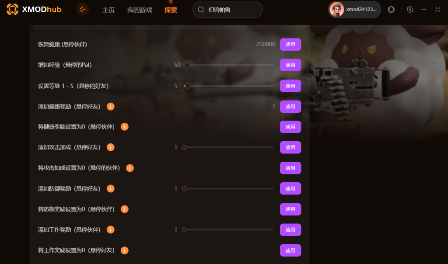448x264 pixels.
Task: Click the XMODhub logo
Action: (x=34, y=10)
